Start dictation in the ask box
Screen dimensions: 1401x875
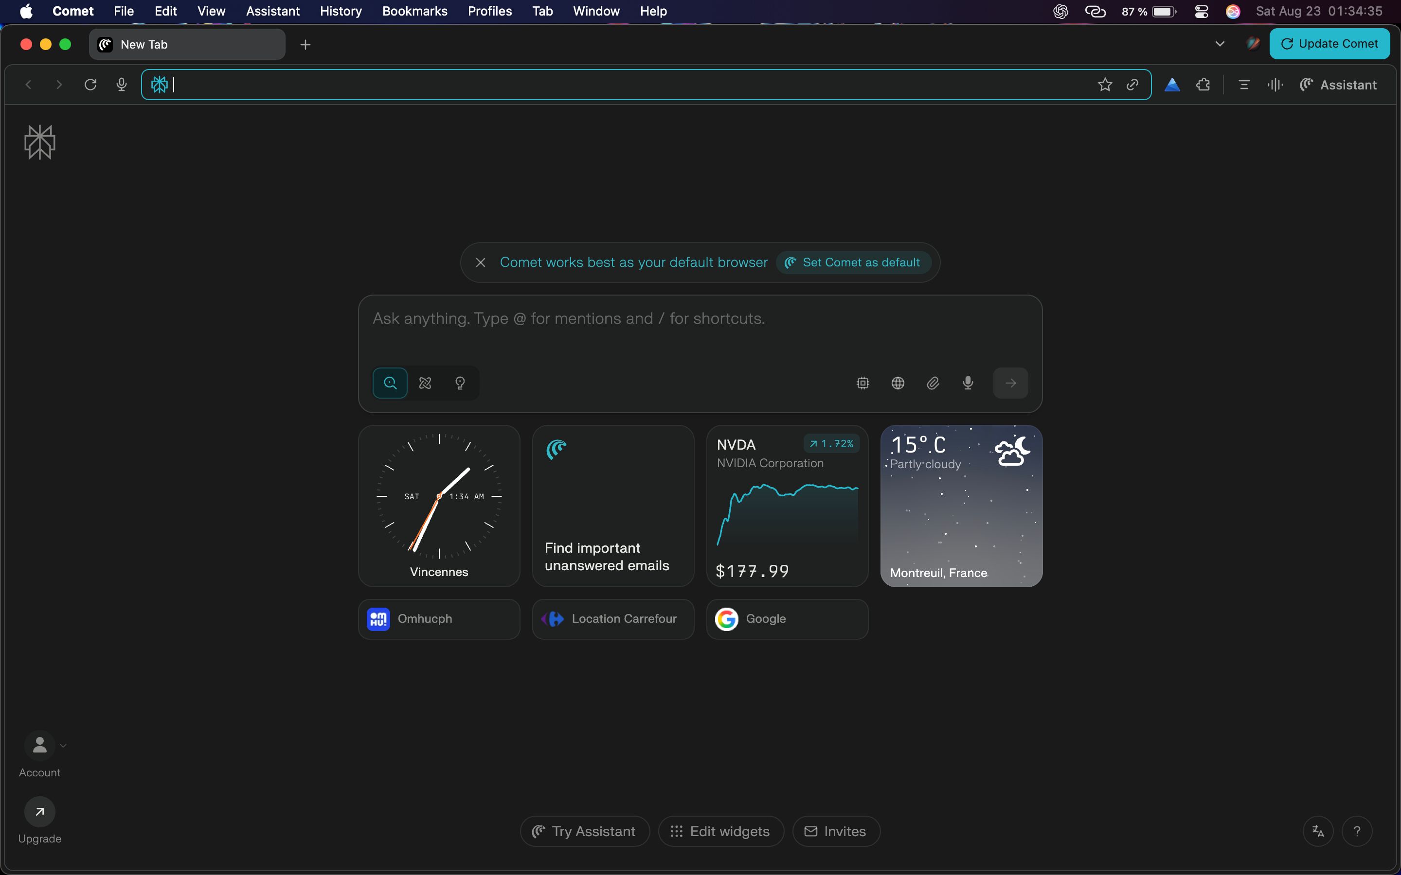point(968,383)
